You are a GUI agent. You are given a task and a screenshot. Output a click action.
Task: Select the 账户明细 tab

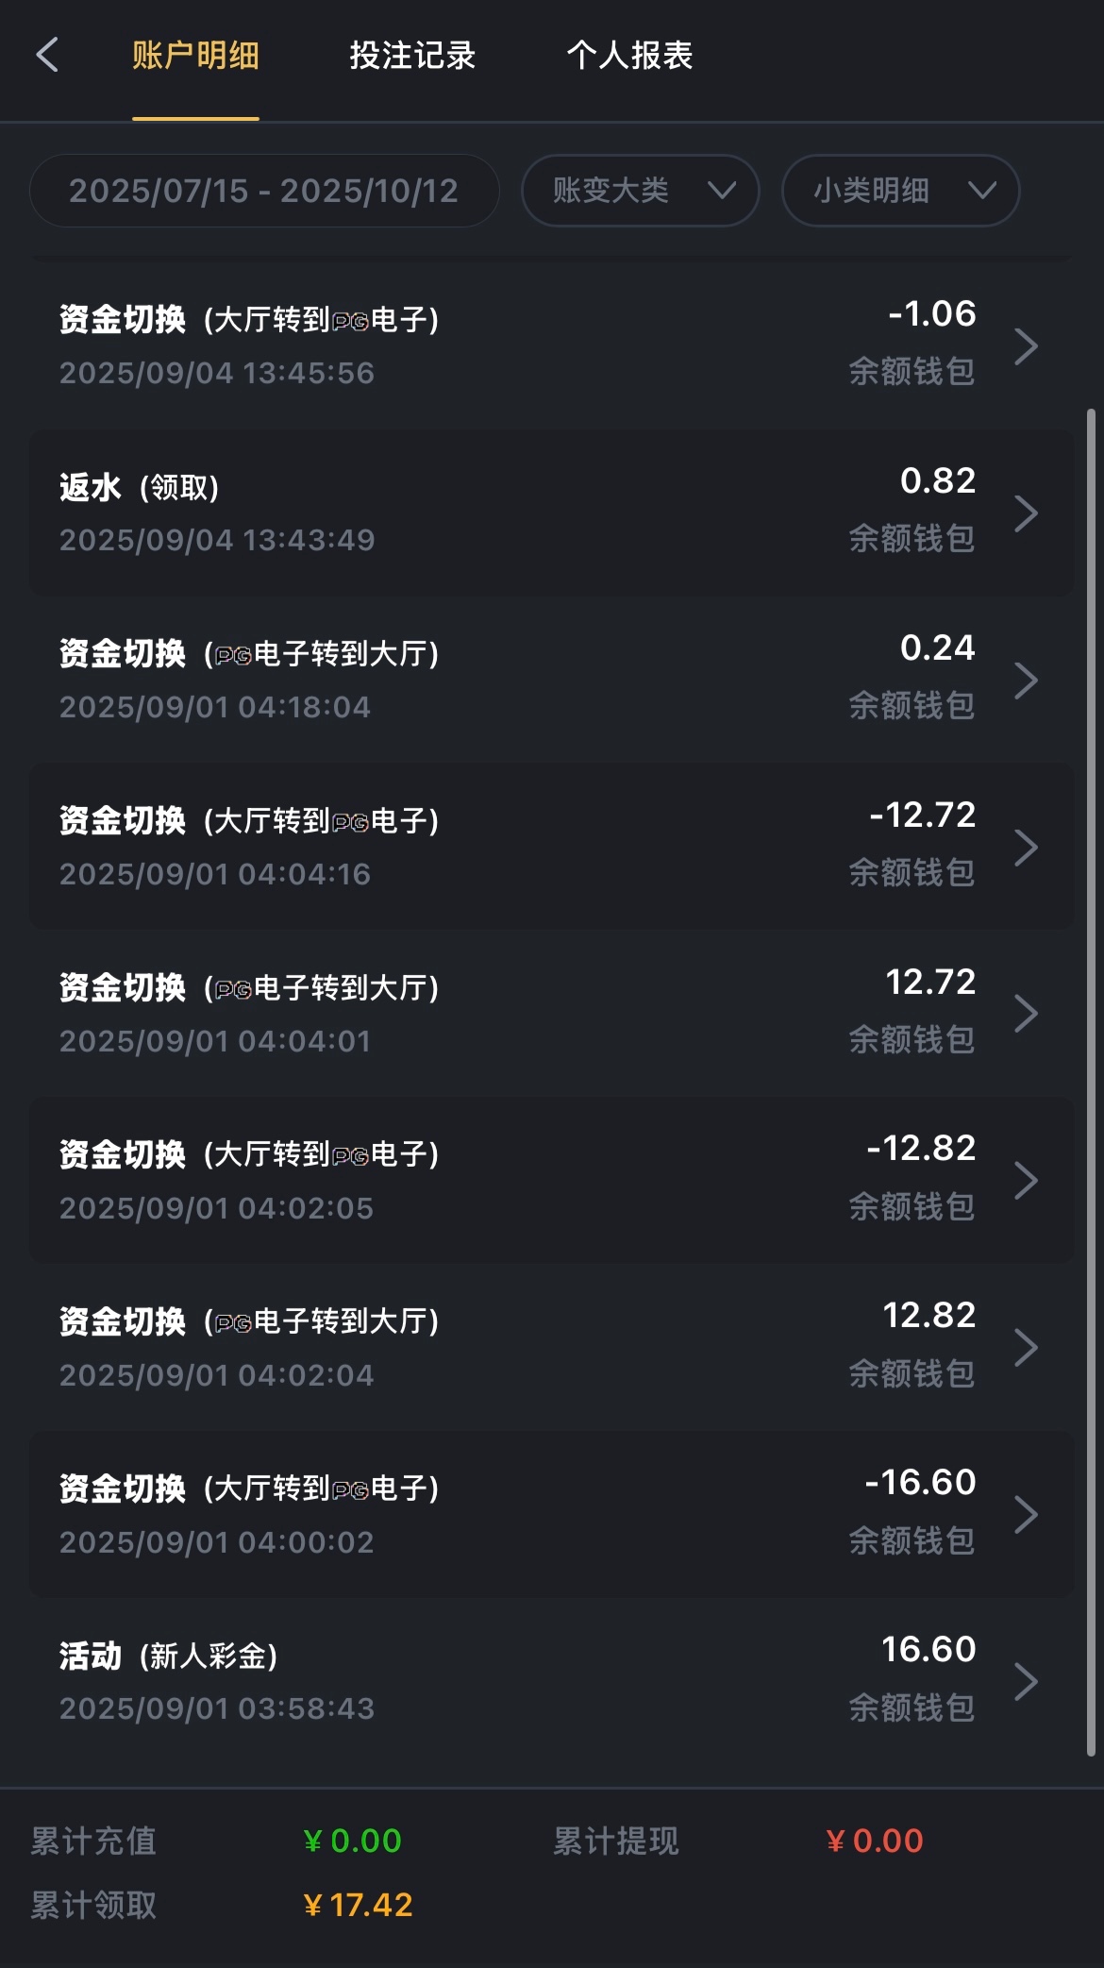[x=195, y=56]
